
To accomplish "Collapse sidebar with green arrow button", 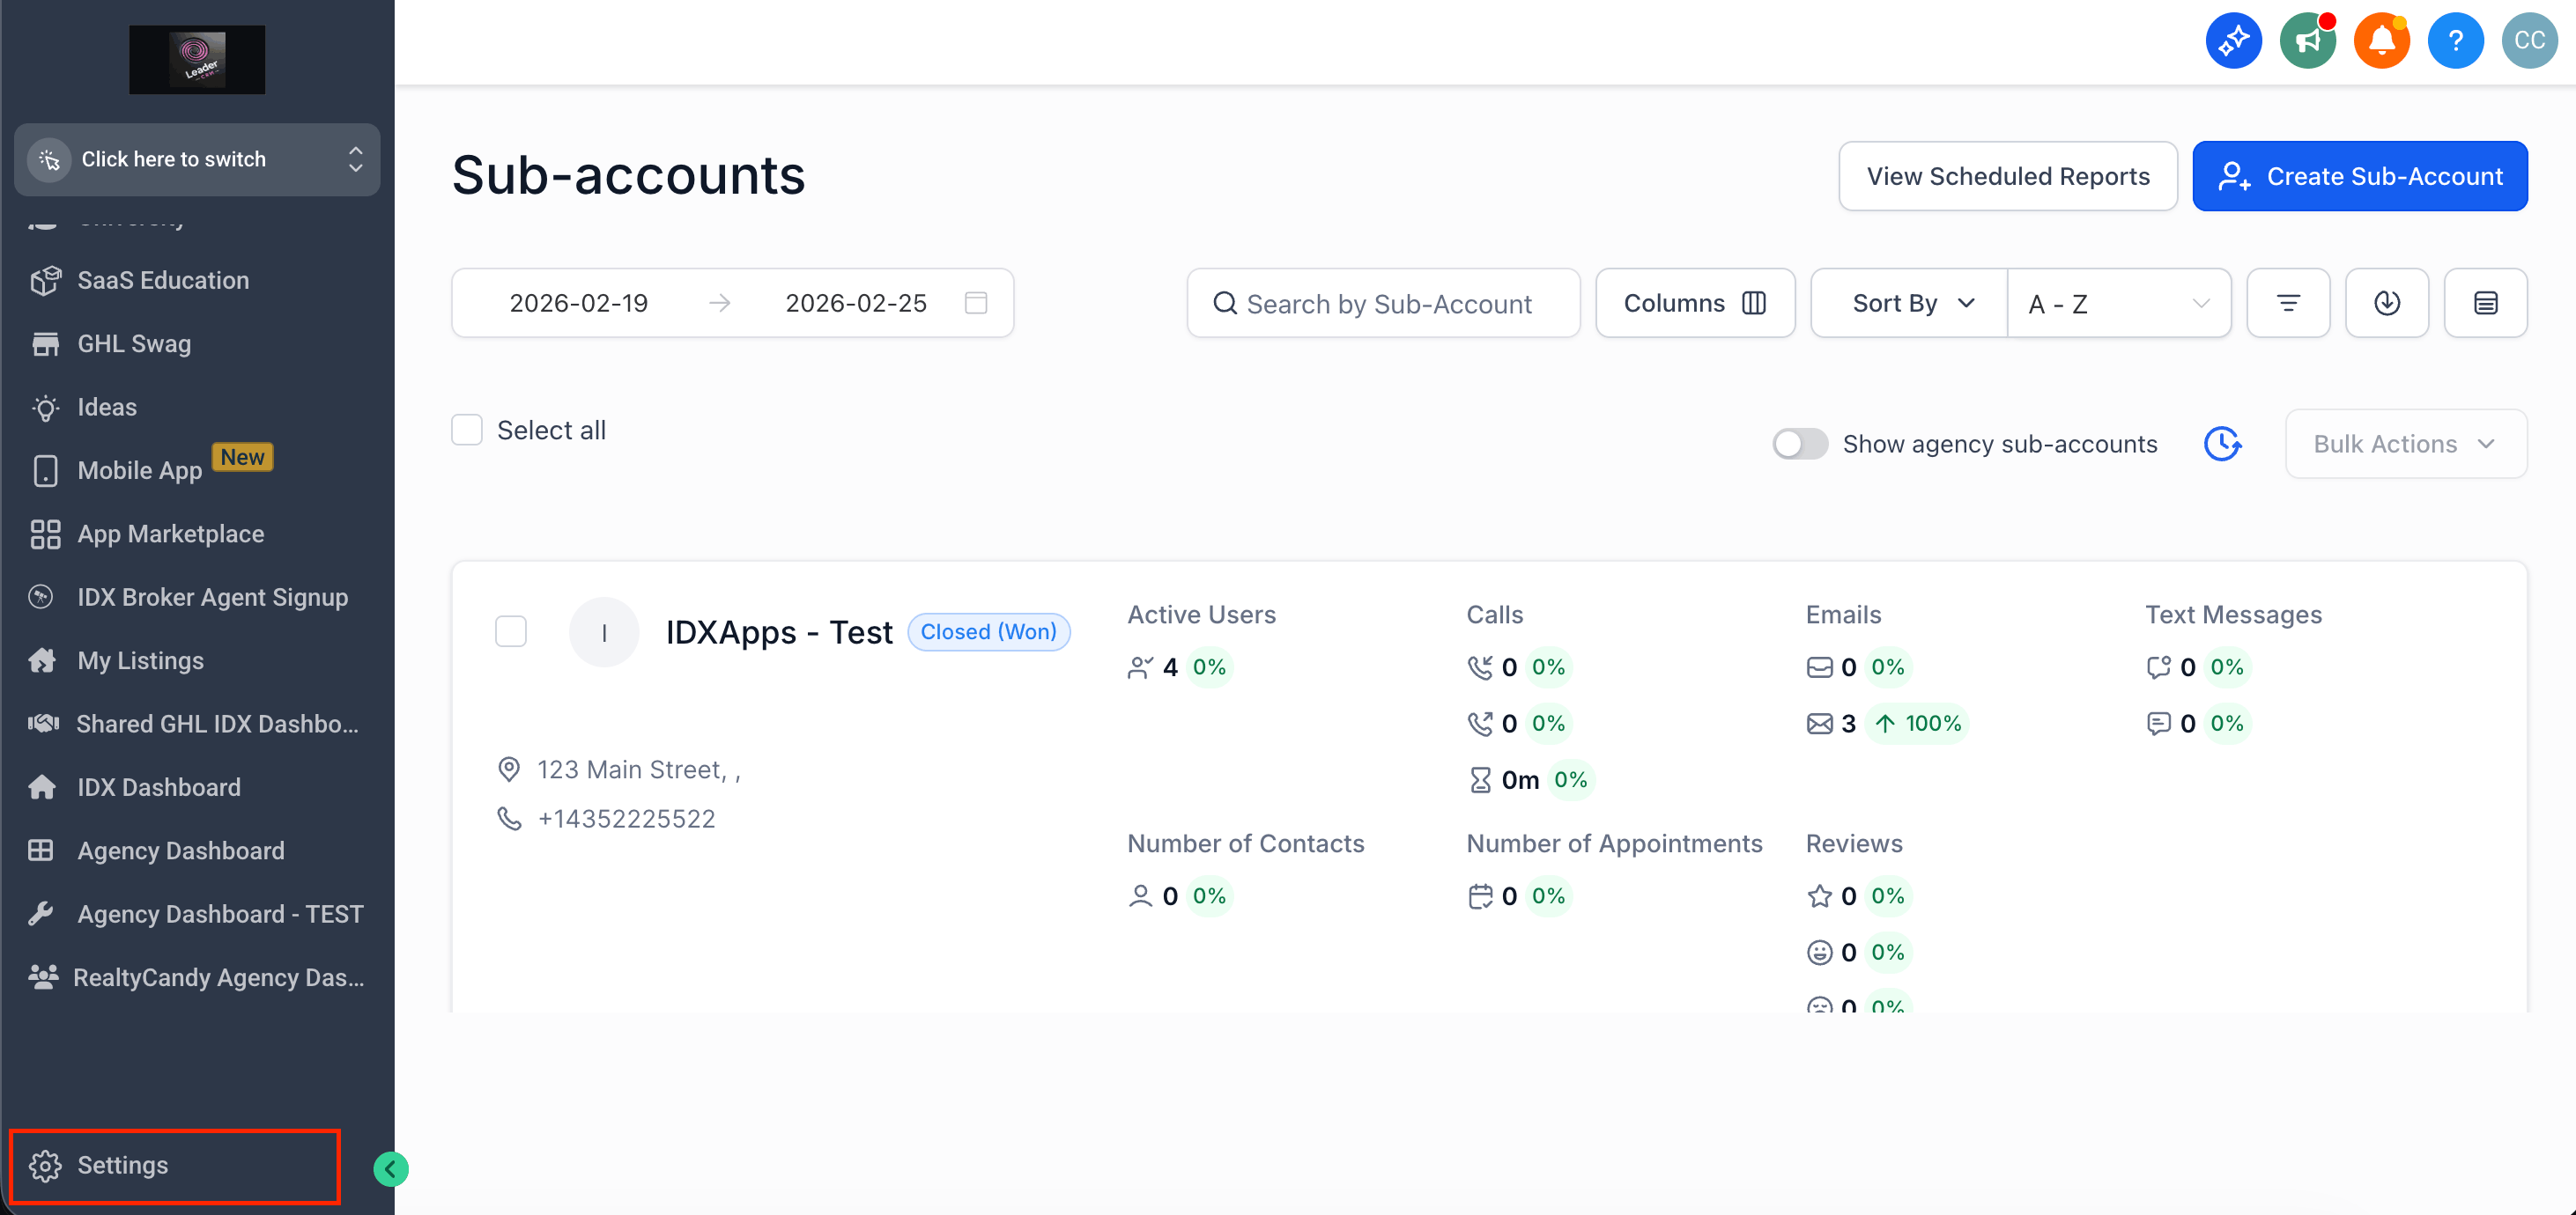I will pyautogui.click(x=390, y=1168).
